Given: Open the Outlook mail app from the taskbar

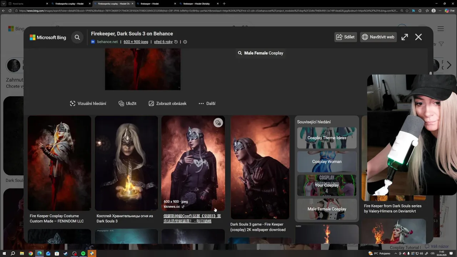Looking at the screenshot, I should click(x=48, y=253).
